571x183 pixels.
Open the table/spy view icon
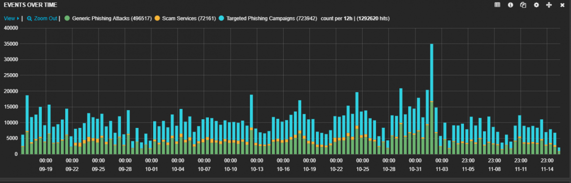pos(497,5)
